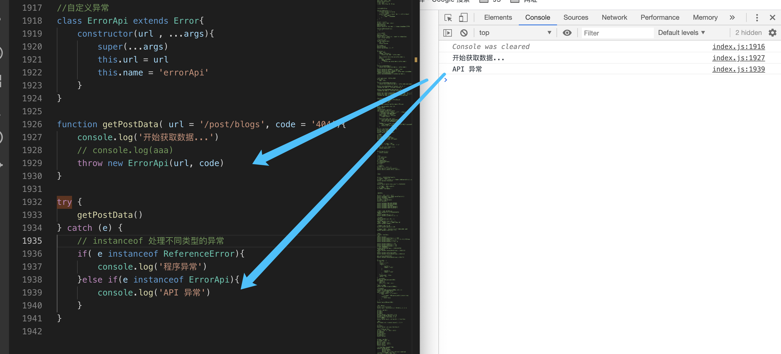Open DevTools three-dot customize menu
This screenshot has height=354, width=781.
[757, 18]
